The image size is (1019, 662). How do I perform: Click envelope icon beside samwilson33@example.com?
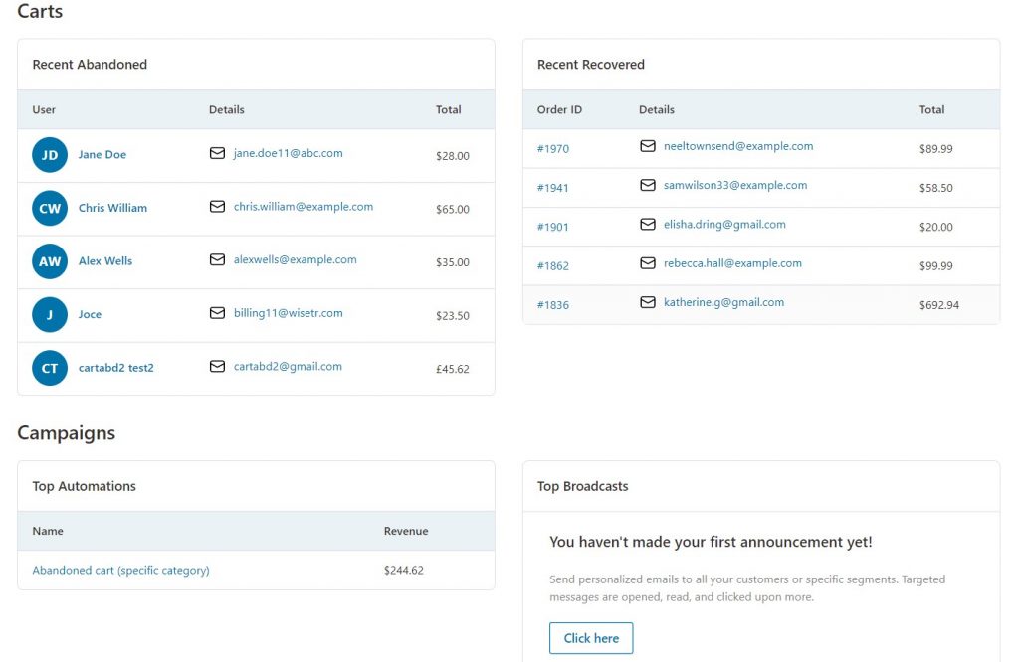647,185
